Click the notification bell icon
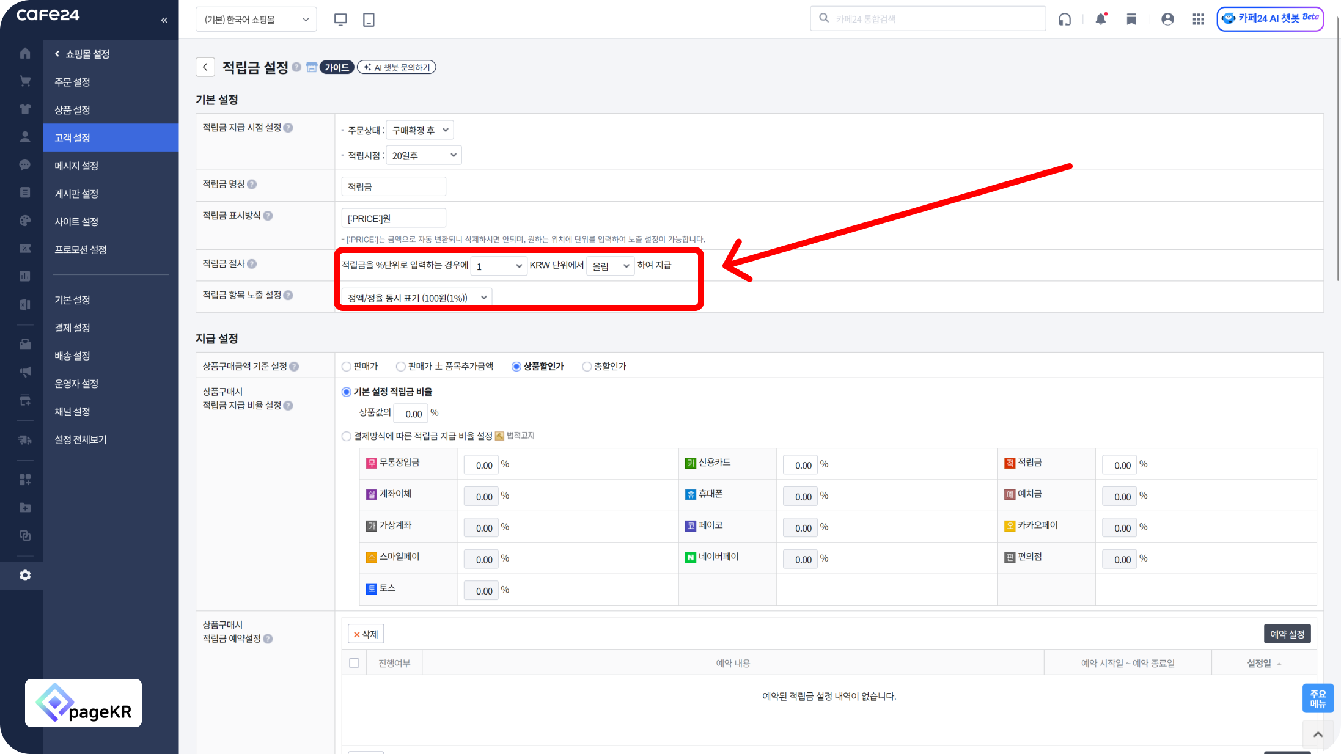 1101,19
